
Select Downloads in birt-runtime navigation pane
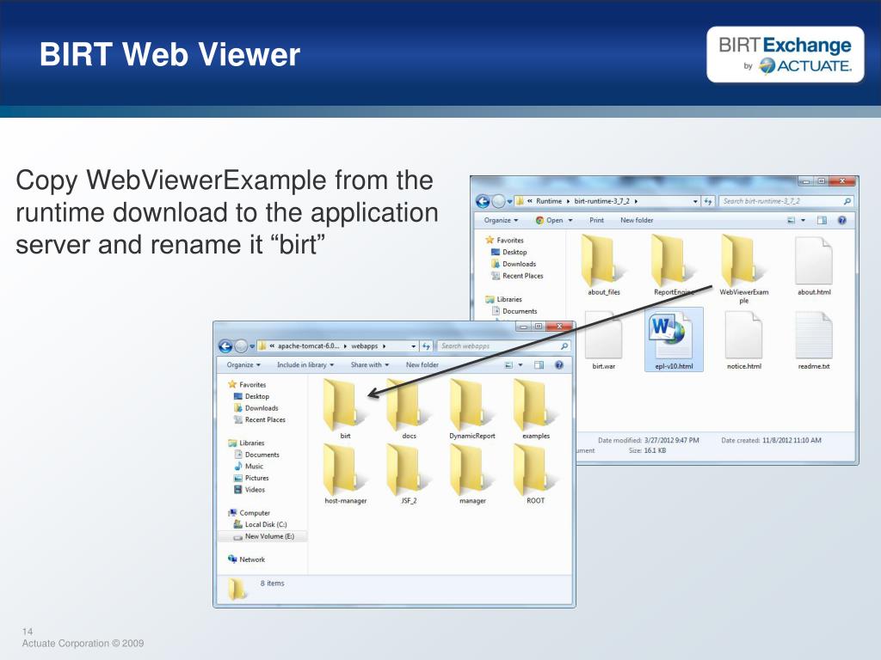pyautogui.click(x=514, y=264)
